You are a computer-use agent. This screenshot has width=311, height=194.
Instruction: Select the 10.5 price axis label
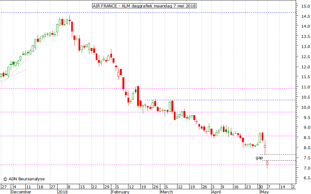(306, 97)
